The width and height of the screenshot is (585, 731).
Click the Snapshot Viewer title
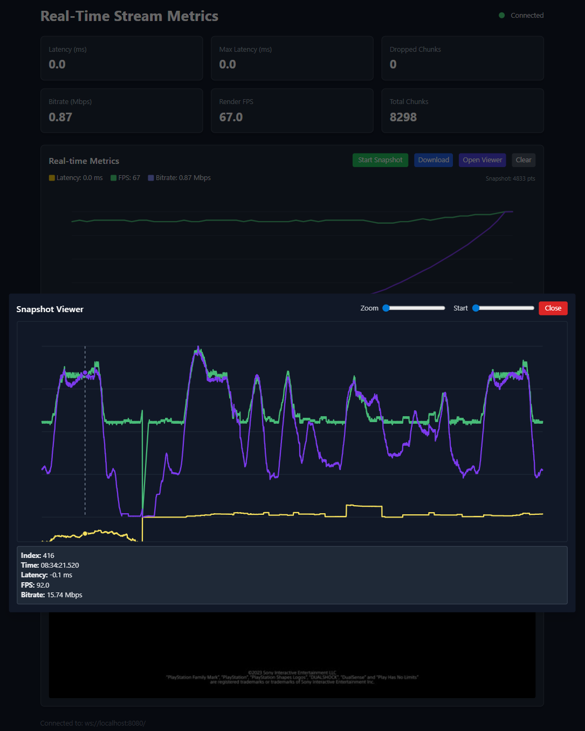50,309
